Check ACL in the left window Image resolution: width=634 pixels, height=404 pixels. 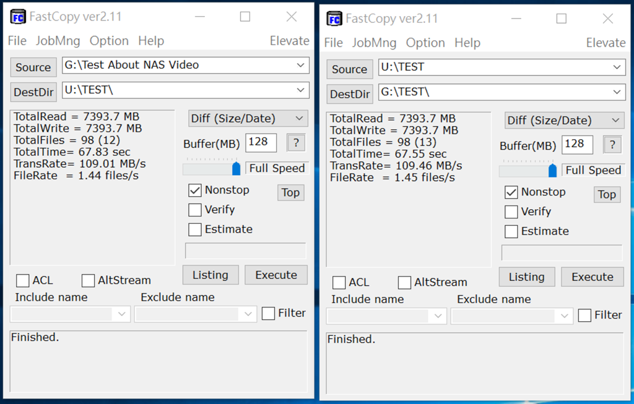(x=23, y=280)
